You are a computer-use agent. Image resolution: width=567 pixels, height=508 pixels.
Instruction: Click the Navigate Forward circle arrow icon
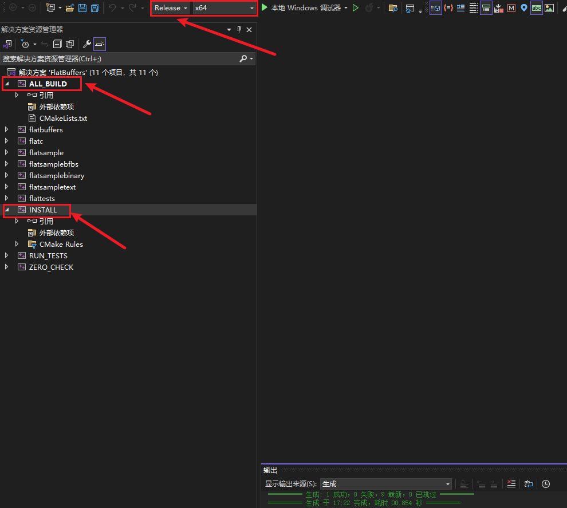tap(32, 7)
